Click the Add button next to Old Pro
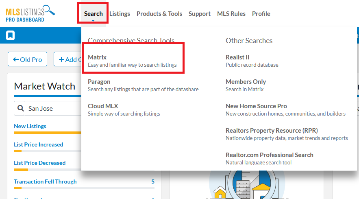Screen dimensions: 359x199 (67, 59)
